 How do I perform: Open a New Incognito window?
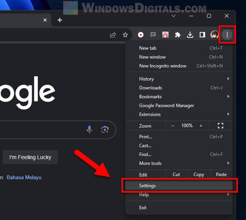(179, 66)
